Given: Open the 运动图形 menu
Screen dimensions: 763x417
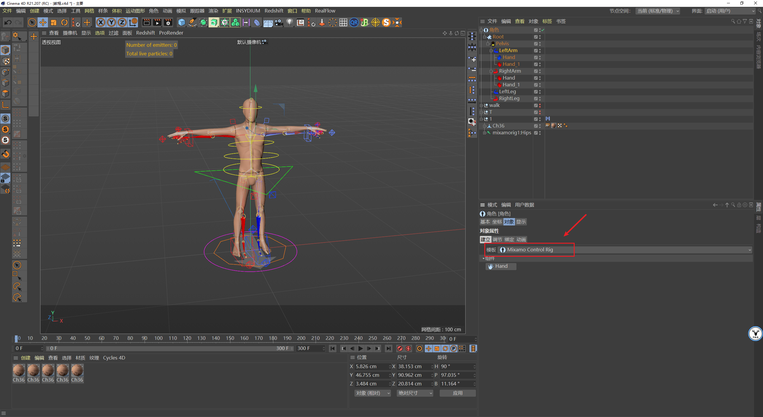Looking at the screenshot, I should [x=135, y=11].
